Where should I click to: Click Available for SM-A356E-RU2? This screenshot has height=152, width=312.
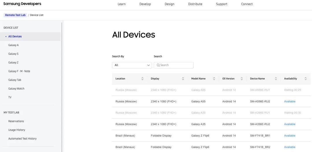coord(290,124)
